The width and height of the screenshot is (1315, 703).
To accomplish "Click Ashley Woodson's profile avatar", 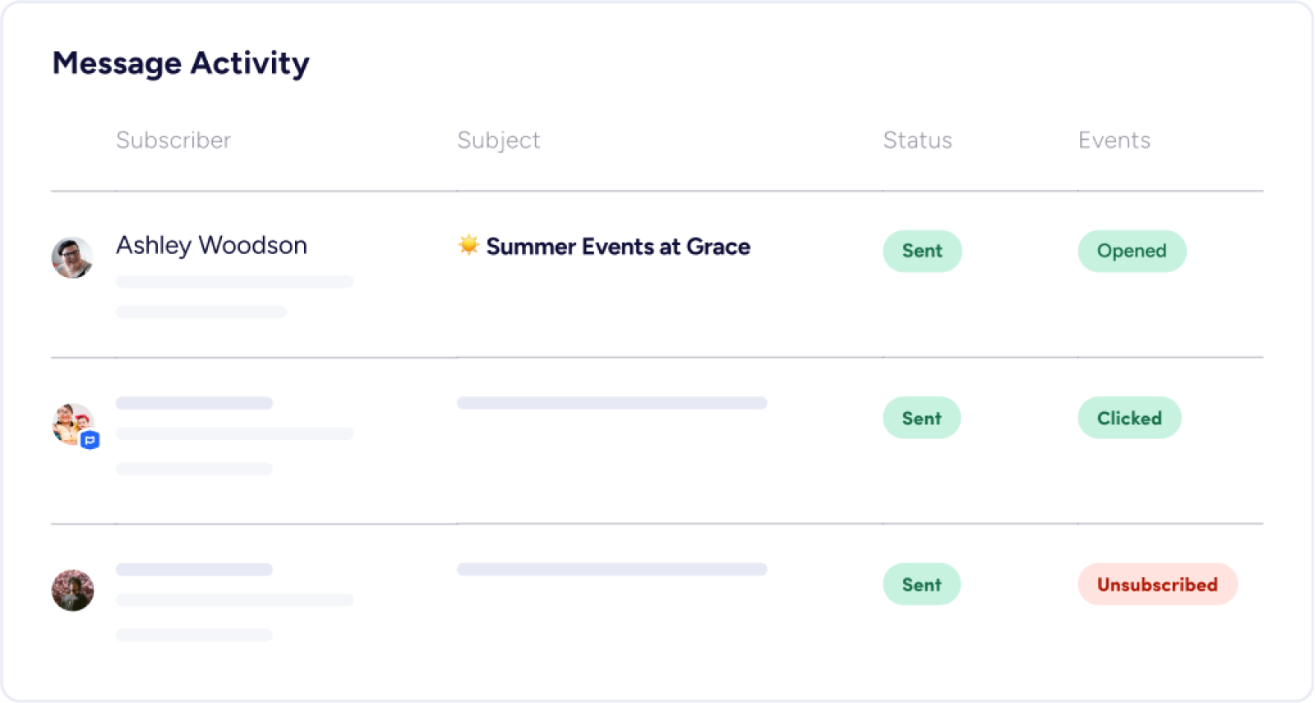I will [72, 257].
